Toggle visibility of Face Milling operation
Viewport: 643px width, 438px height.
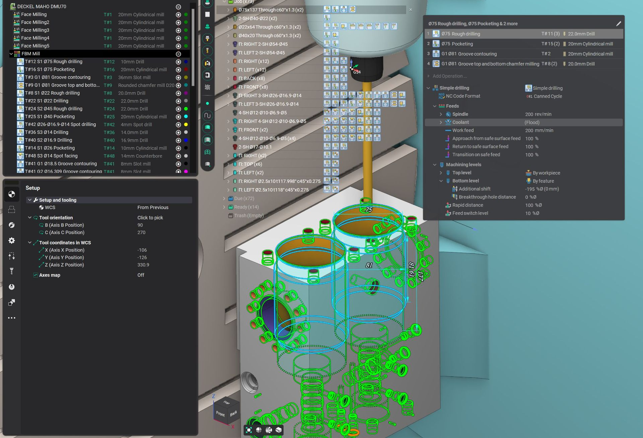(x=178, y=14)
